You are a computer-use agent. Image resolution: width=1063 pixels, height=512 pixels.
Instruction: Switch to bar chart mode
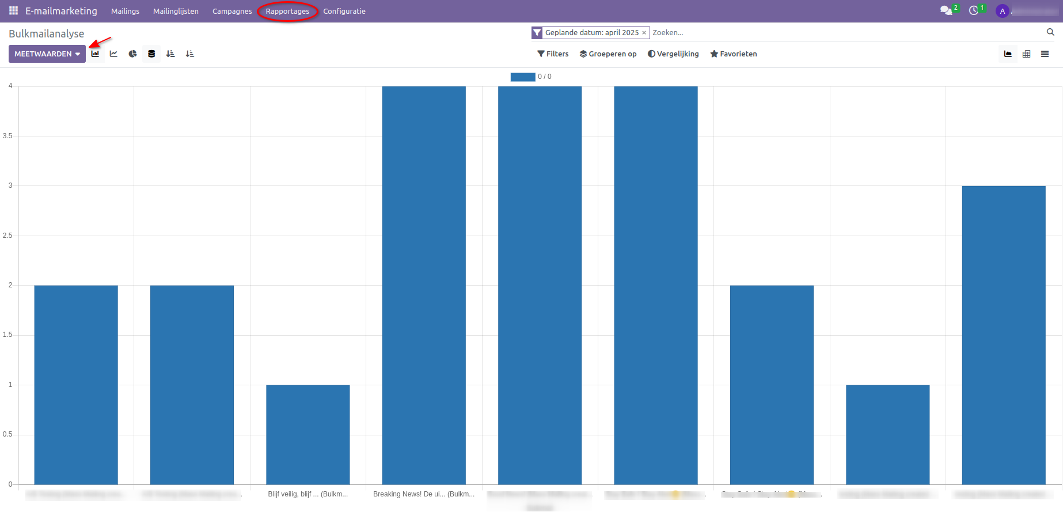95,54
